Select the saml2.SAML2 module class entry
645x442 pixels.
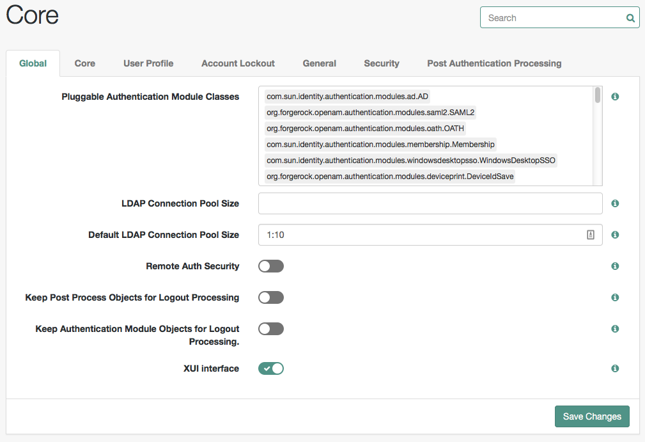(x=370, y=113)
